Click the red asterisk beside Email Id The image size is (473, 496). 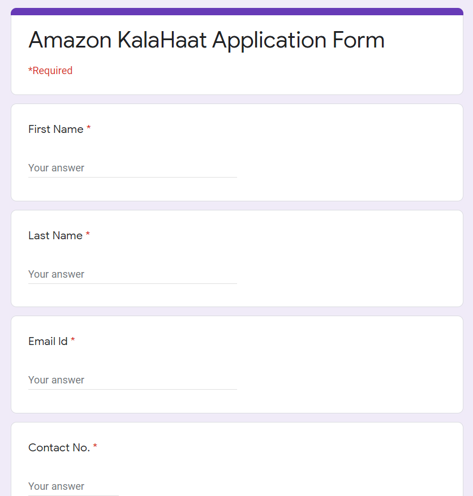coord(73,341)
